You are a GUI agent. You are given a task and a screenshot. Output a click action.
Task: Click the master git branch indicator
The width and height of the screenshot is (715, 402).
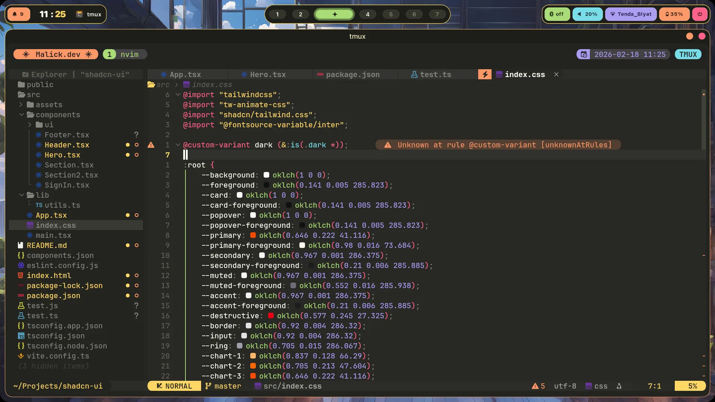point(223,386)
